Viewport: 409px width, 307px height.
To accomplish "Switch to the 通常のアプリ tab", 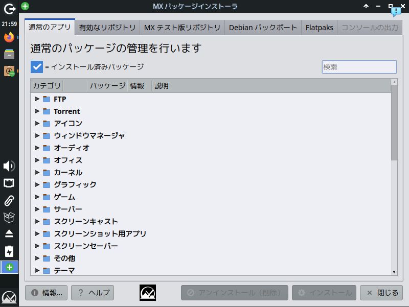I will click(x=50, y=27).
